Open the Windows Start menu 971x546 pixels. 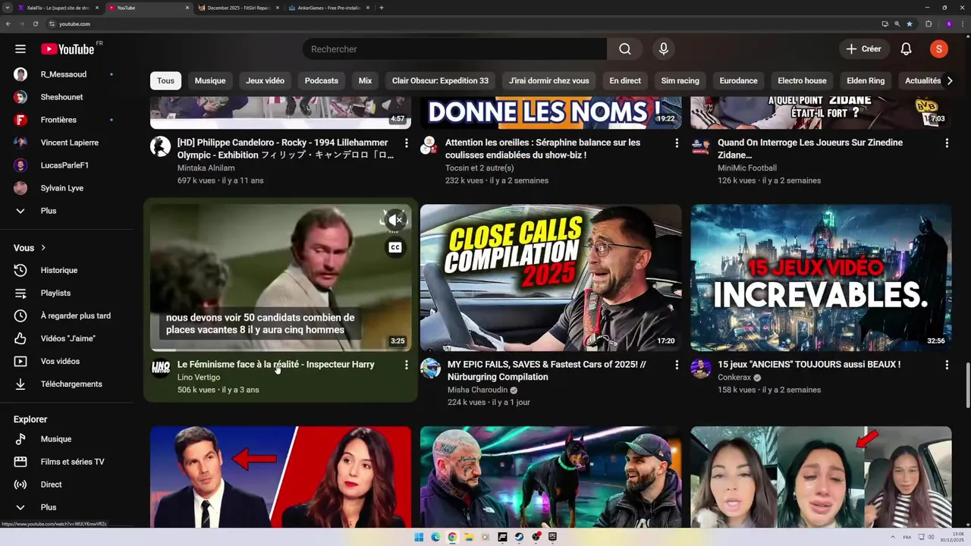coord(419,537)
